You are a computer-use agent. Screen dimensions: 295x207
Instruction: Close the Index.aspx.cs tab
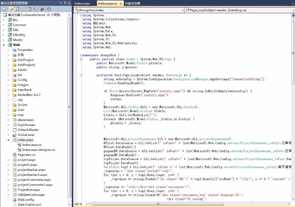[x=121, y=4]
